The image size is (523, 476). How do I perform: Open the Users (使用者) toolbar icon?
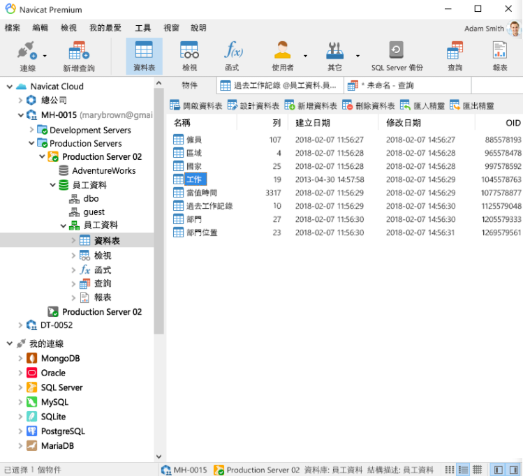[282, 50]
